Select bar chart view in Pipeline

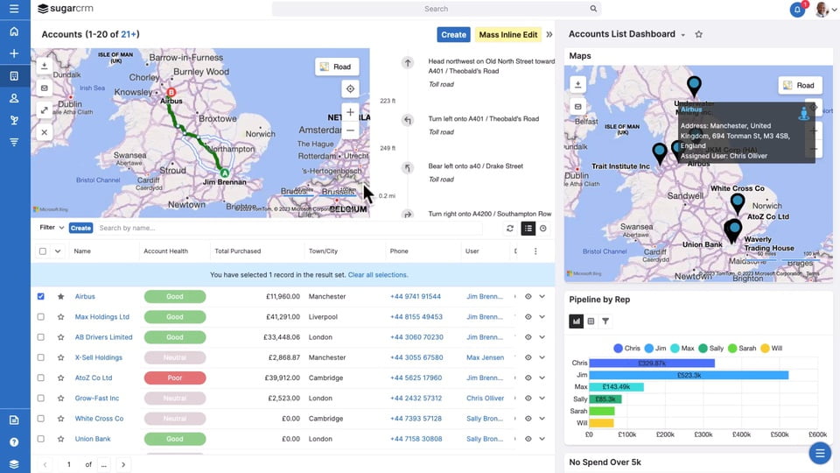[576, 321]
